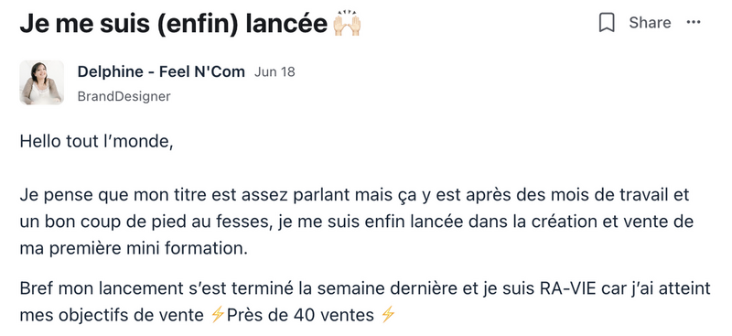Viewport: 732px width, 336px height.
Task: Click the Share button
Action: click(650, 23)
